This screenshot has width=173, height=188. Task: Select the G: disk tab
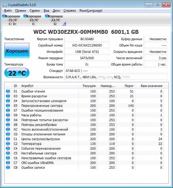[54, 20]
